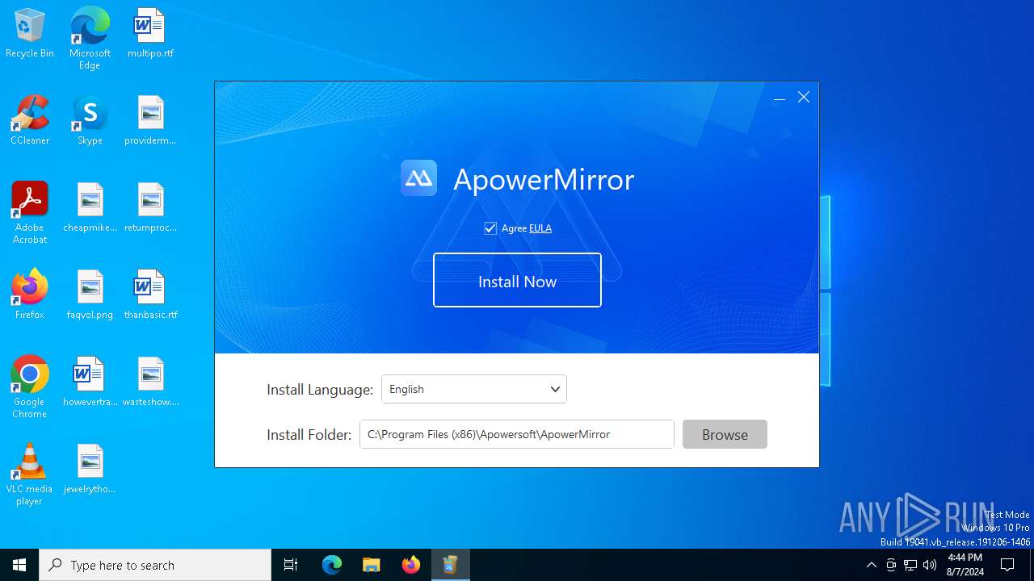The width and height of the screenshot is (1034, 581).
Task: Open File Explorer from the taskbar
Action: click(x=371, y=565)
